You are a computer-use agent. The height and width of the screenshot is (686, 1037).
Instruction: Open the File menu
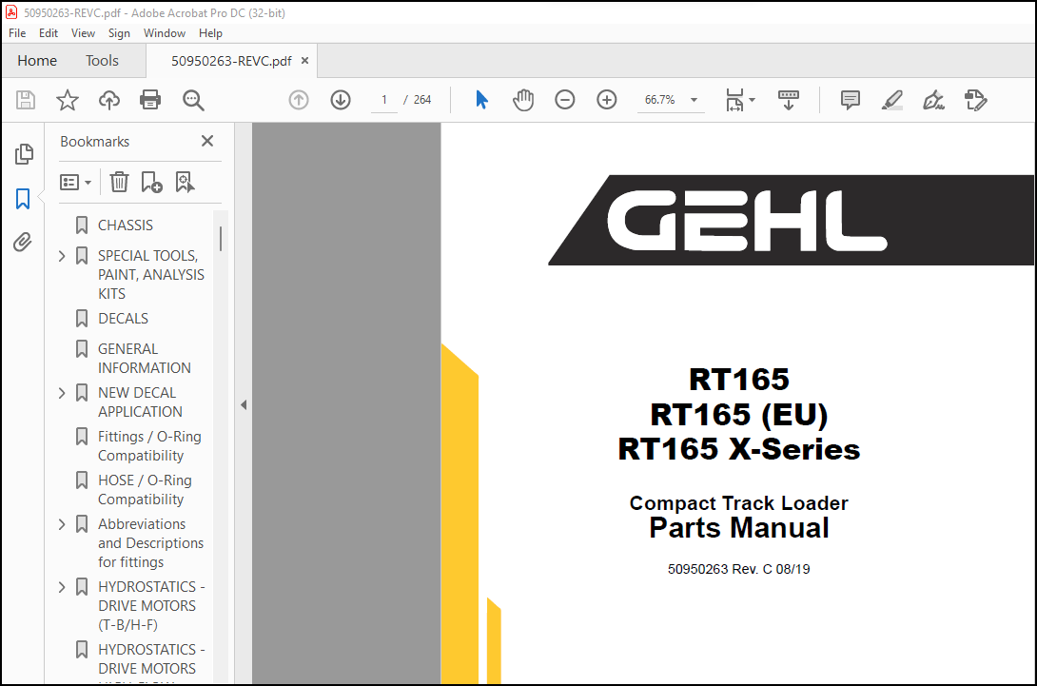coord(17,33)
